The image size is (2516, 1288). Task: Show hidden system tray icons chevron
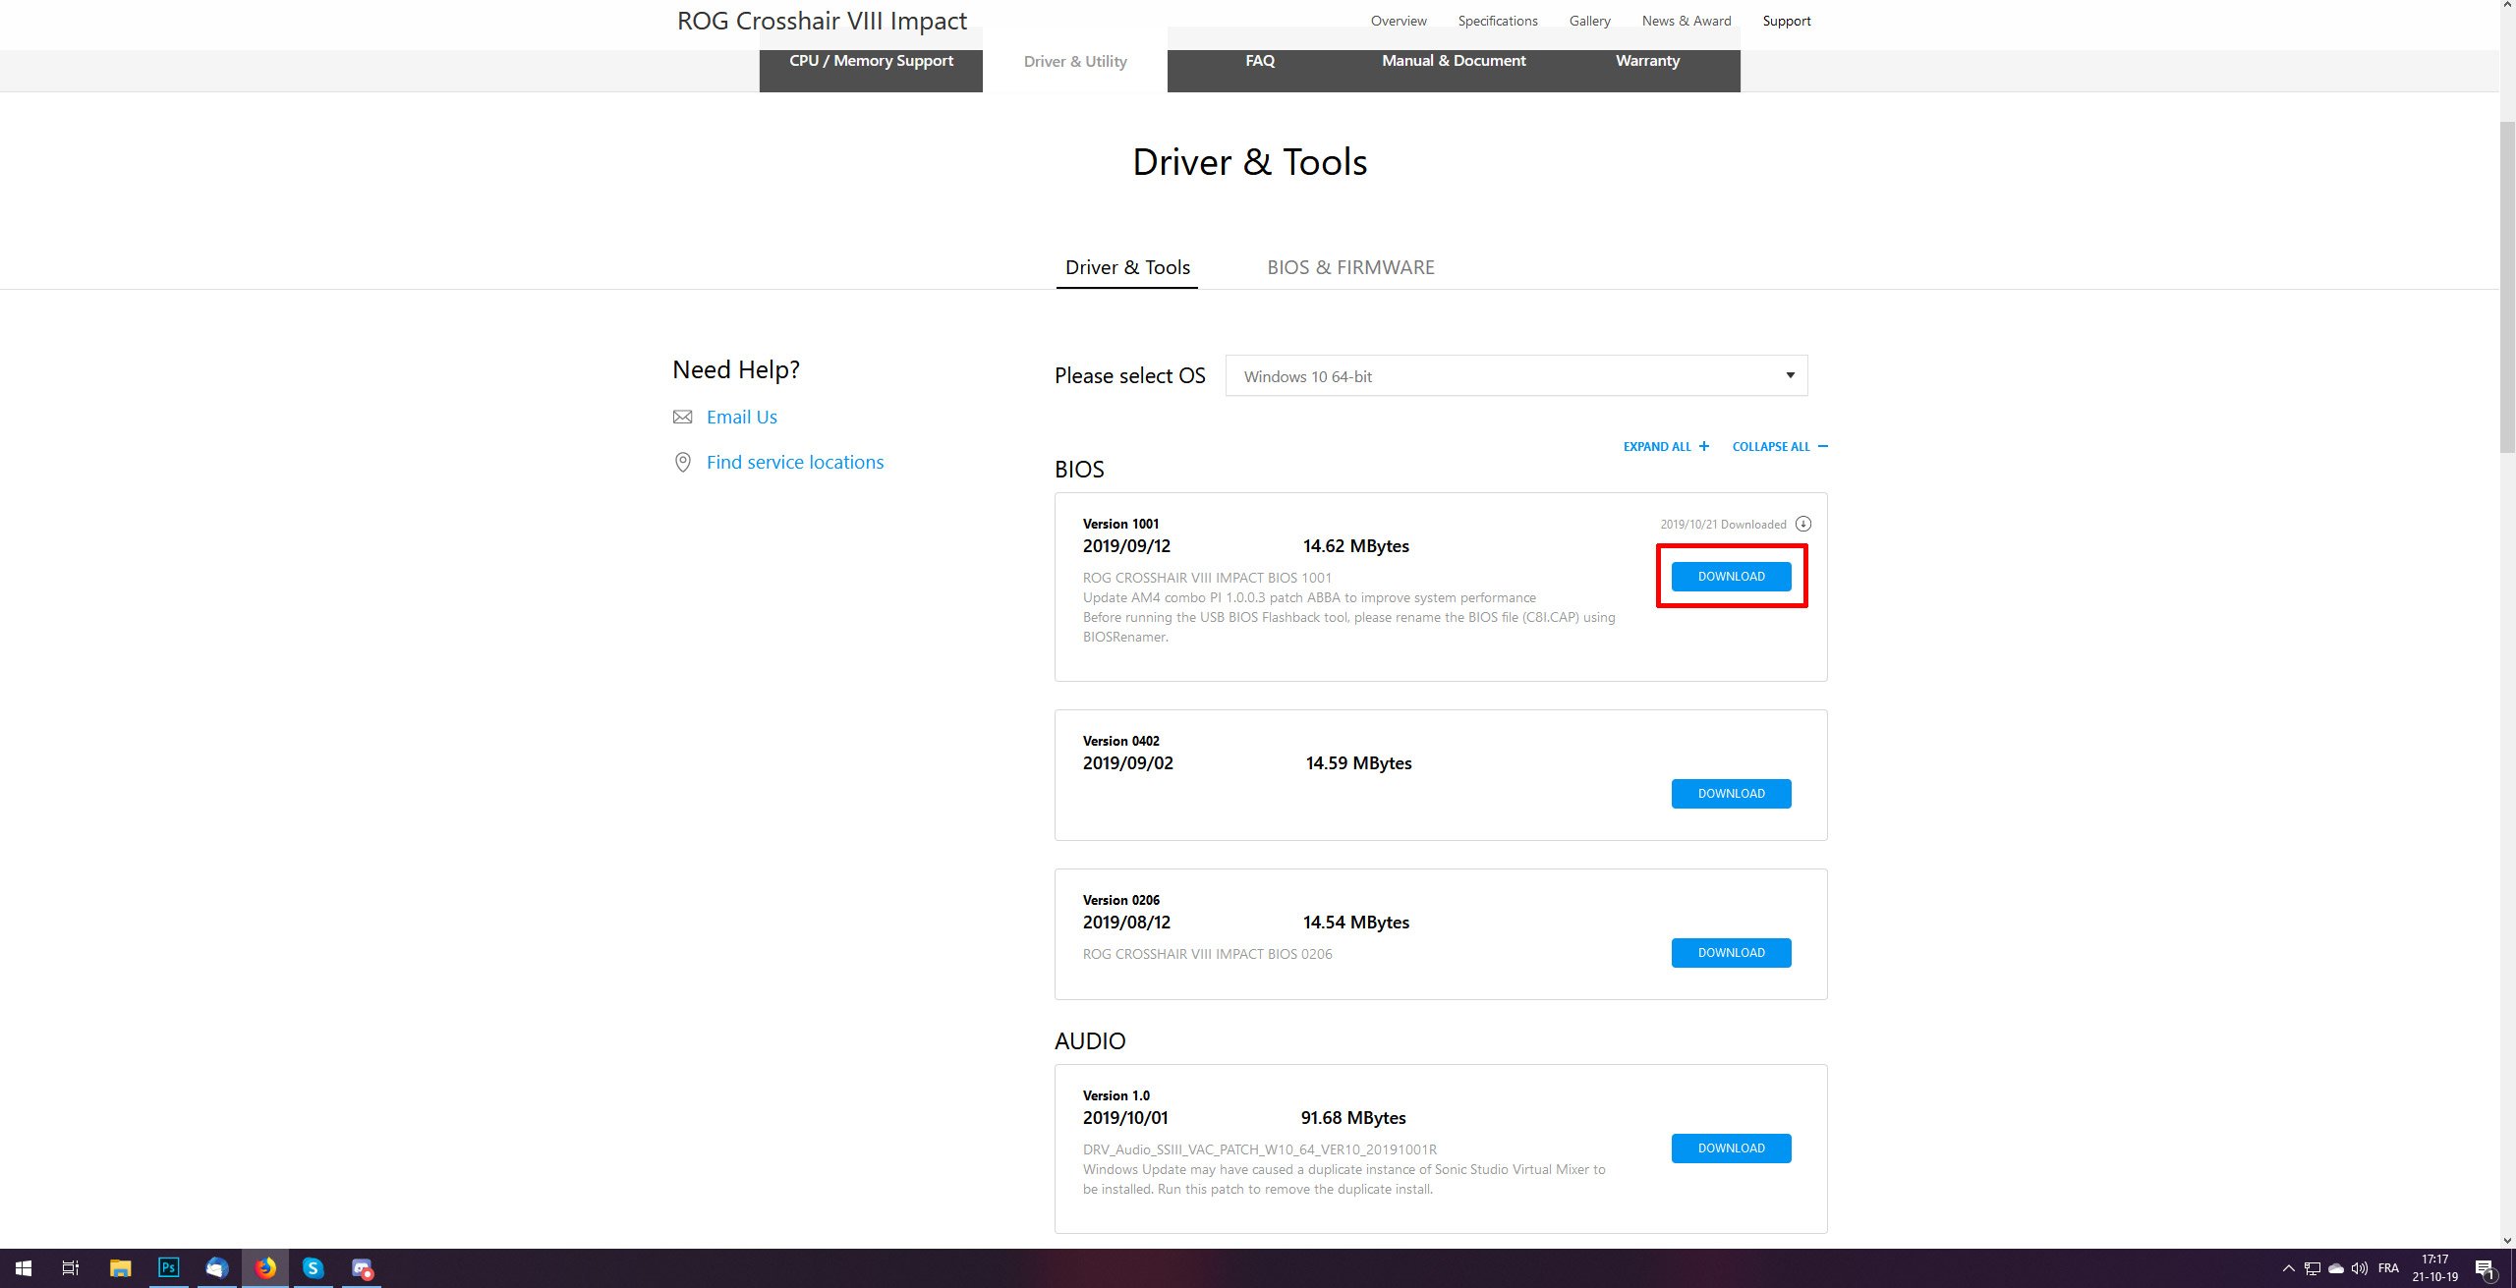(x=2288, y=1268)
